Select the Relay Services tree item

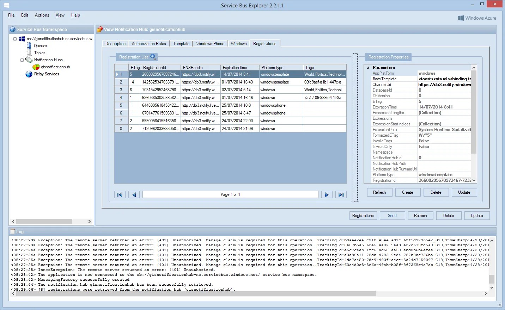[47, 74]
